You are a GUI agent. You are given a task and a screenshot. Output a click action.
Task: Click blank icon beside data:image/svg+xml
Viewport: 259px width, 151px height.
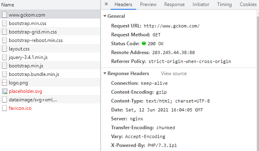4,100
